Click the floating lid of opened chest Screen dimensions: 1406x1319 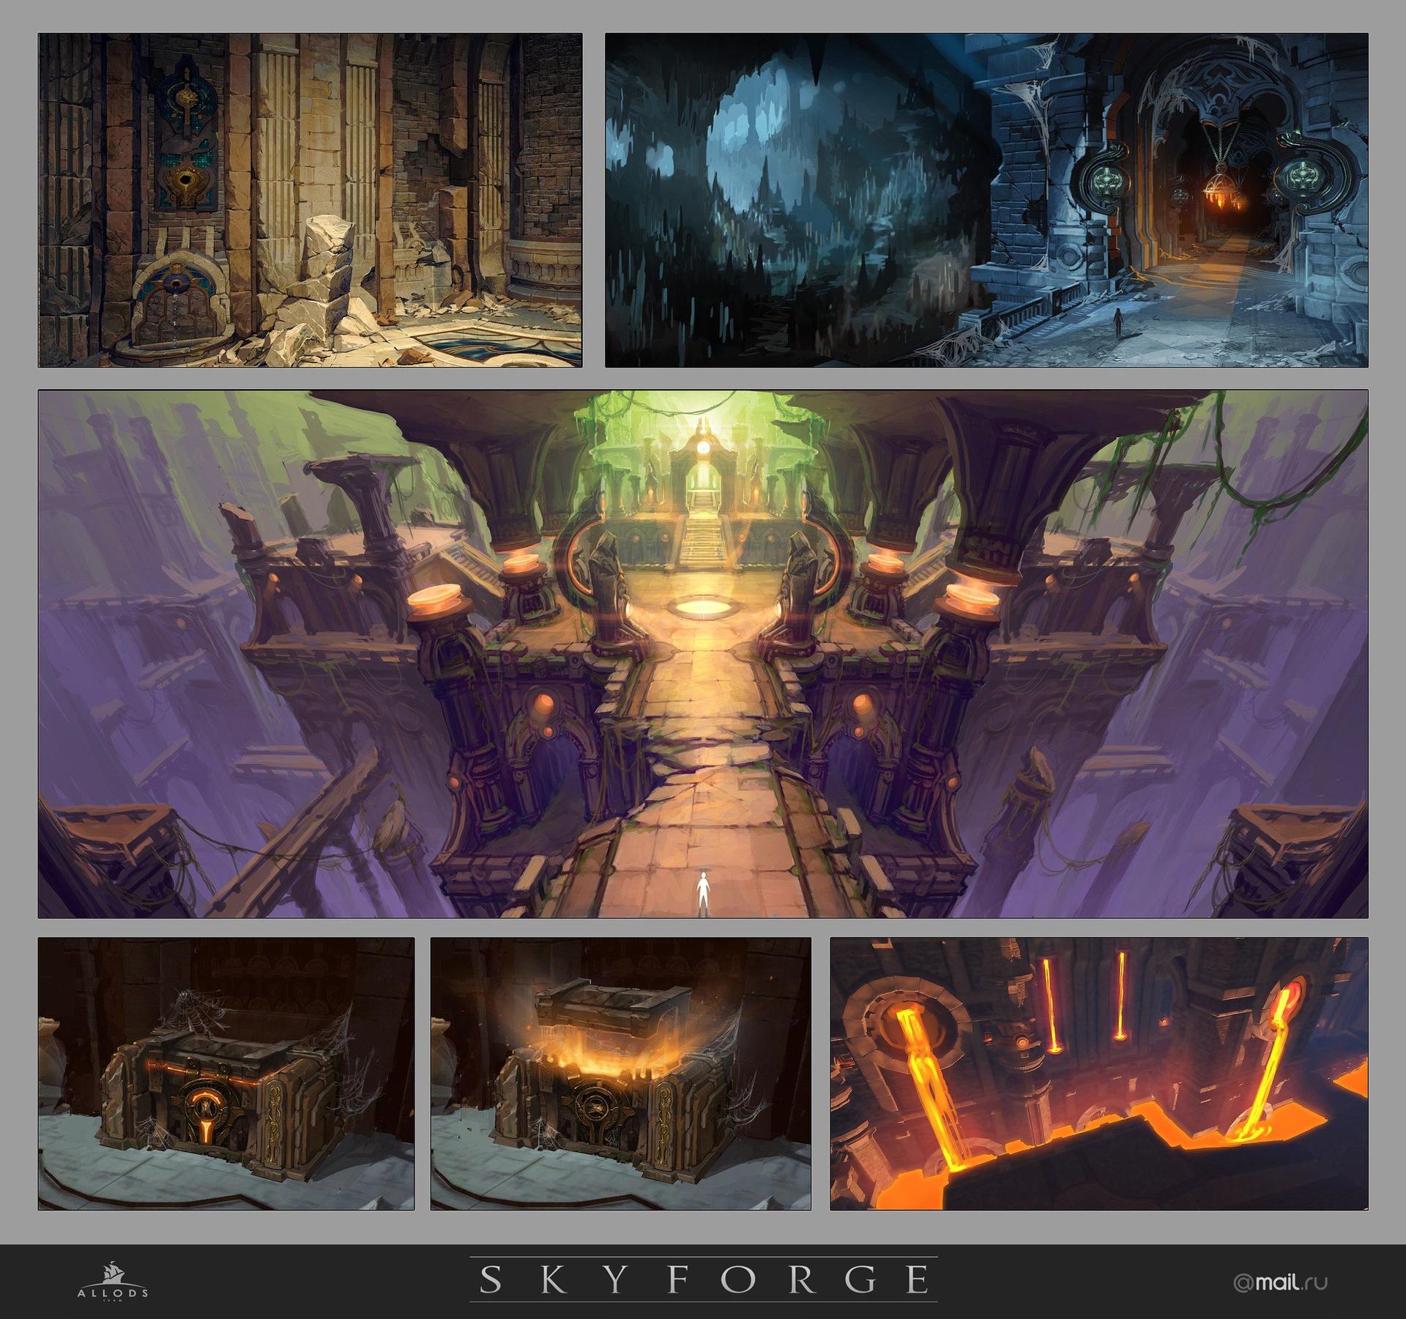[612, 1008]
